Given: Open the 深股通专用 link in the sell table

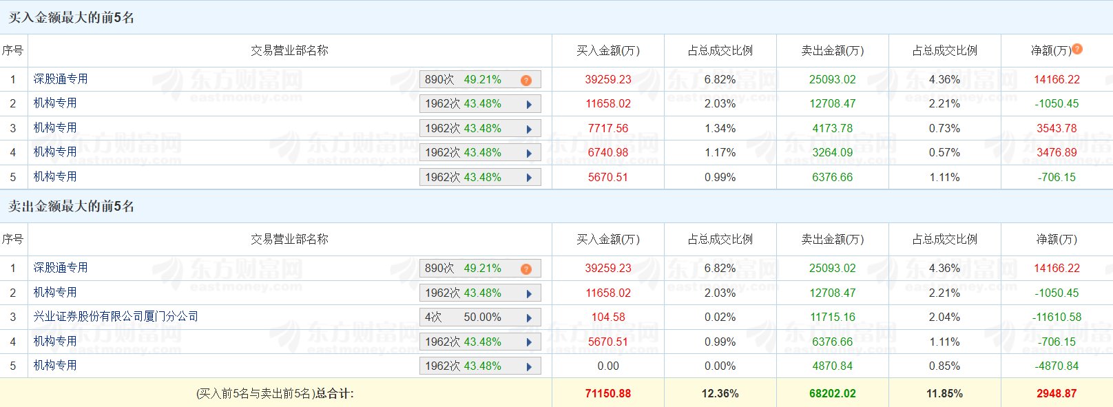Looking at the screenshot, I should [x=61, y=268].
